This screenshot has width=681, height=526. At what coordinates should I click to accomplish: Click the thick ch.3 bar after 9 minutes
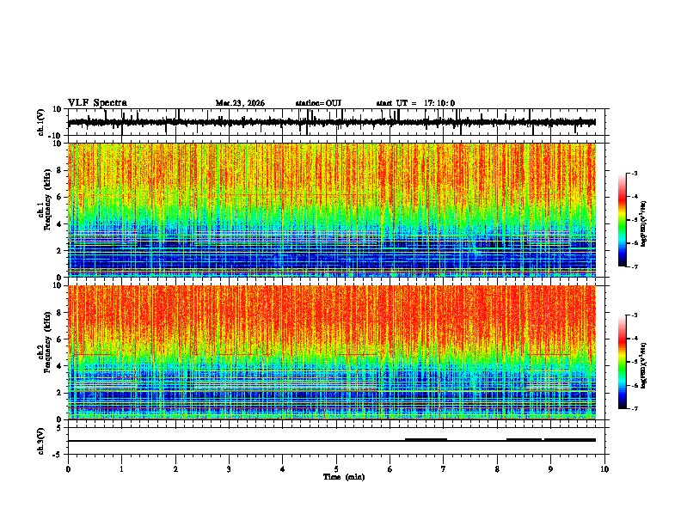[x=570, y=440]
